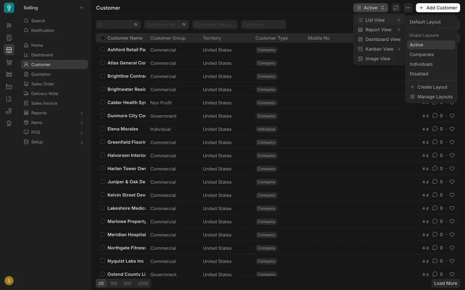The image size is (465, 290).
Task: Click Load More button
Action: pos(446,283)
